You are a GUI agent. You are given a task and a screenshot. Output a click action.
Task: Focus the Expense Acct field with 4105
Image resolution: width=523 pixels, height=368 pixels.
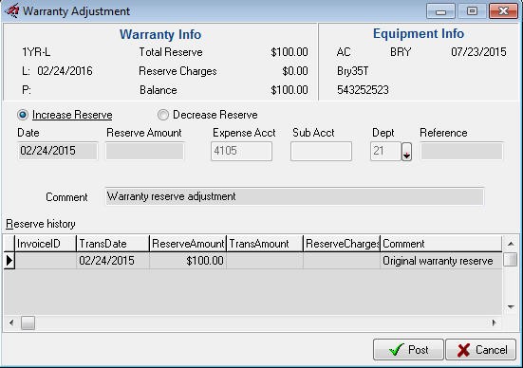241,151
